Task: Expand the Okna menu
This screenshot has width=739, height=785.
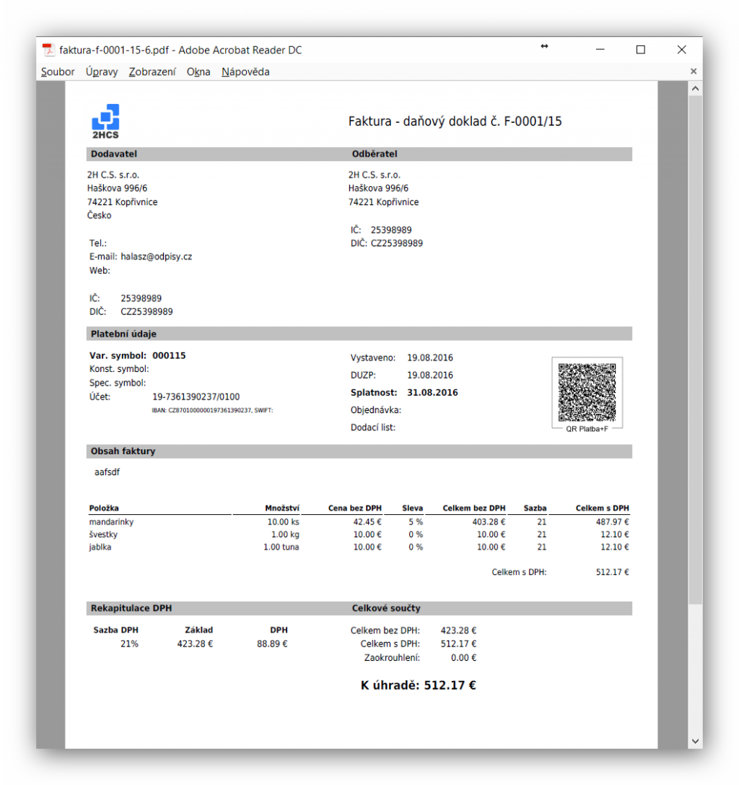Action: click(198, 71)
